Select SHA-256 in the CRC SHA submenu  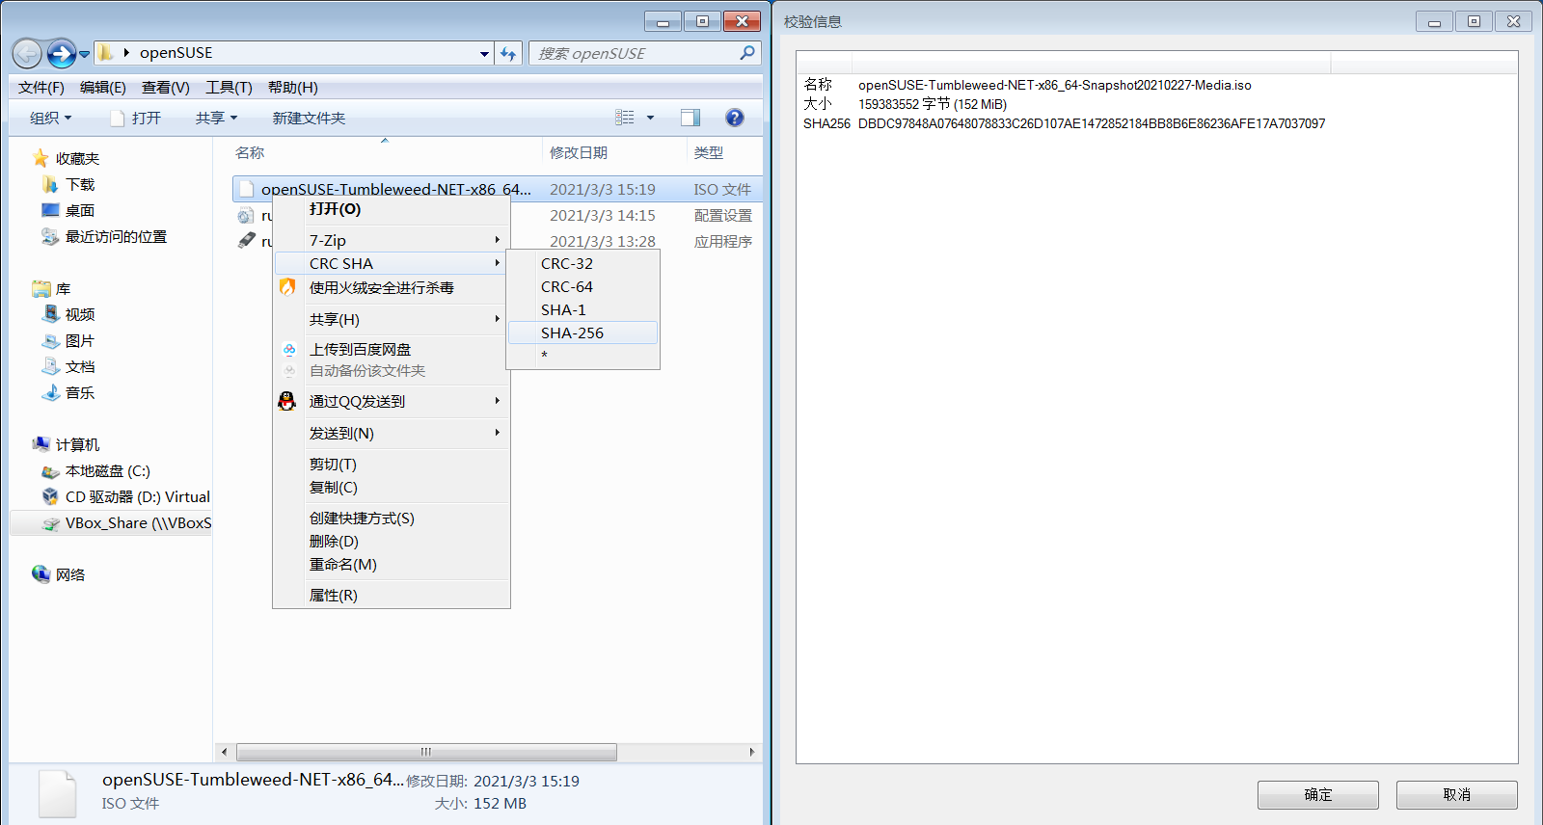[x=582, y=333]
